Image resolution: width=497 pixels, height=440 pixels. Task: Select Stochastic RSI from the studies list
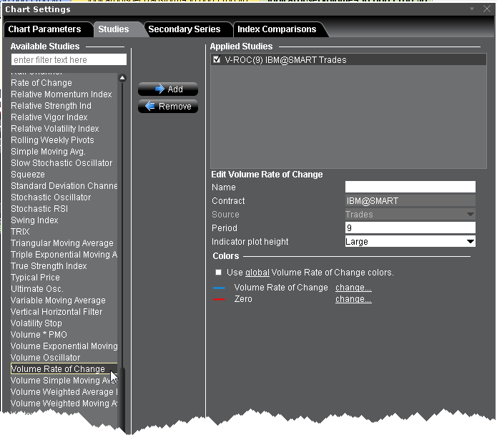41,209
